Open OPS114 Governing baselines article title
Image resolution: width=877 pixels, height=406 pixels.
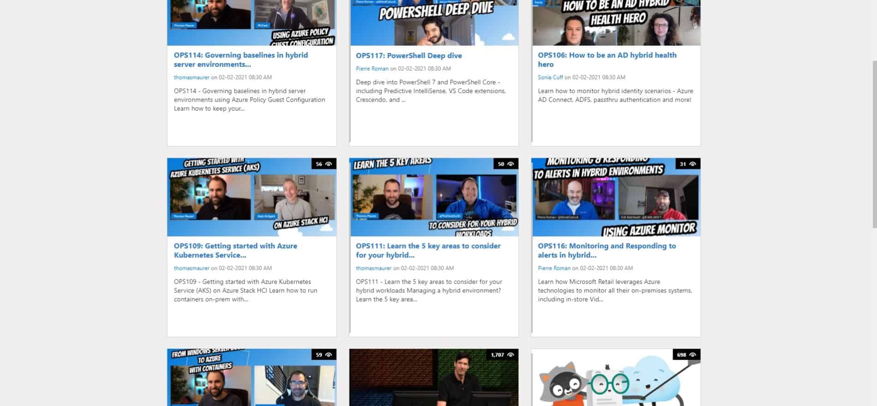pos(240,60)
